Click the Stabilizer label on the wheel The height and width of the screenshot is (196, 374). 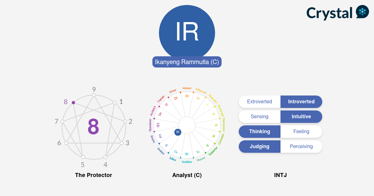187,162
